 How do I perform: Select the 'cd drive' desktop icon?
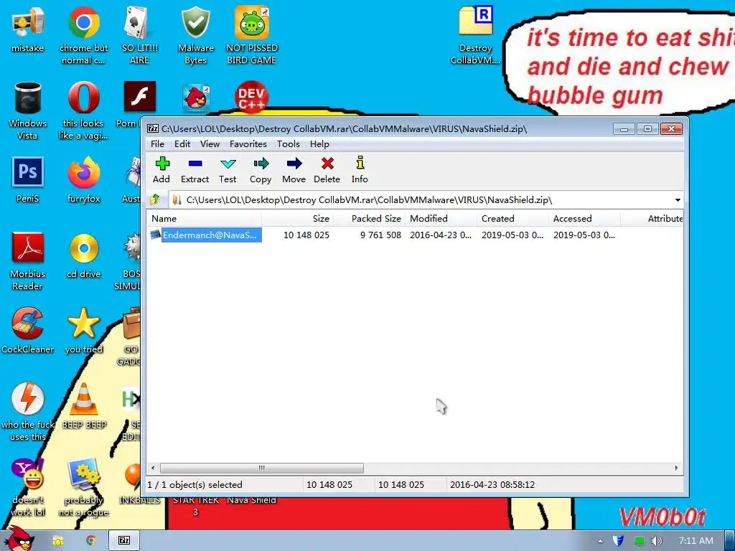click(x=84, y=255)
